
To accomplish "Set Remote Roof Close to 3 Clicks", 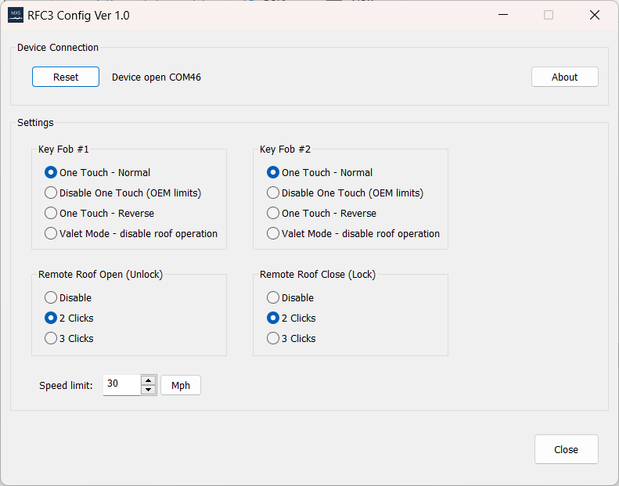I will click(x=291, y=338).
